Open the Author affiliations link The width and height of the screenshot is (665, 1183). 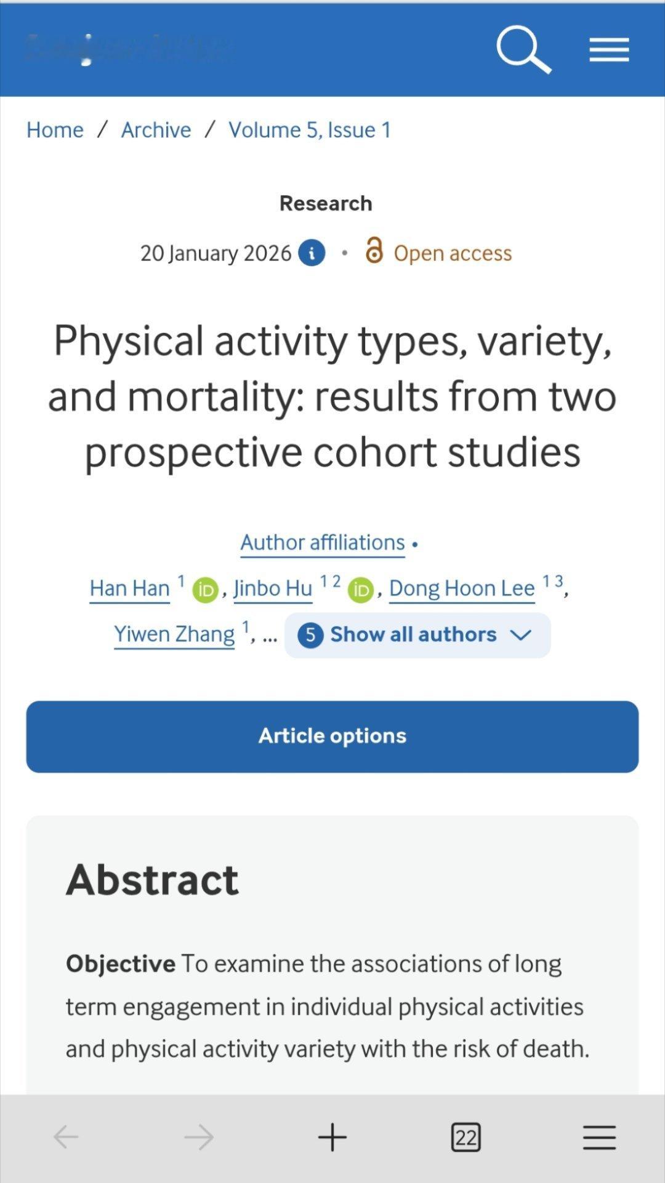pos(323,542)
